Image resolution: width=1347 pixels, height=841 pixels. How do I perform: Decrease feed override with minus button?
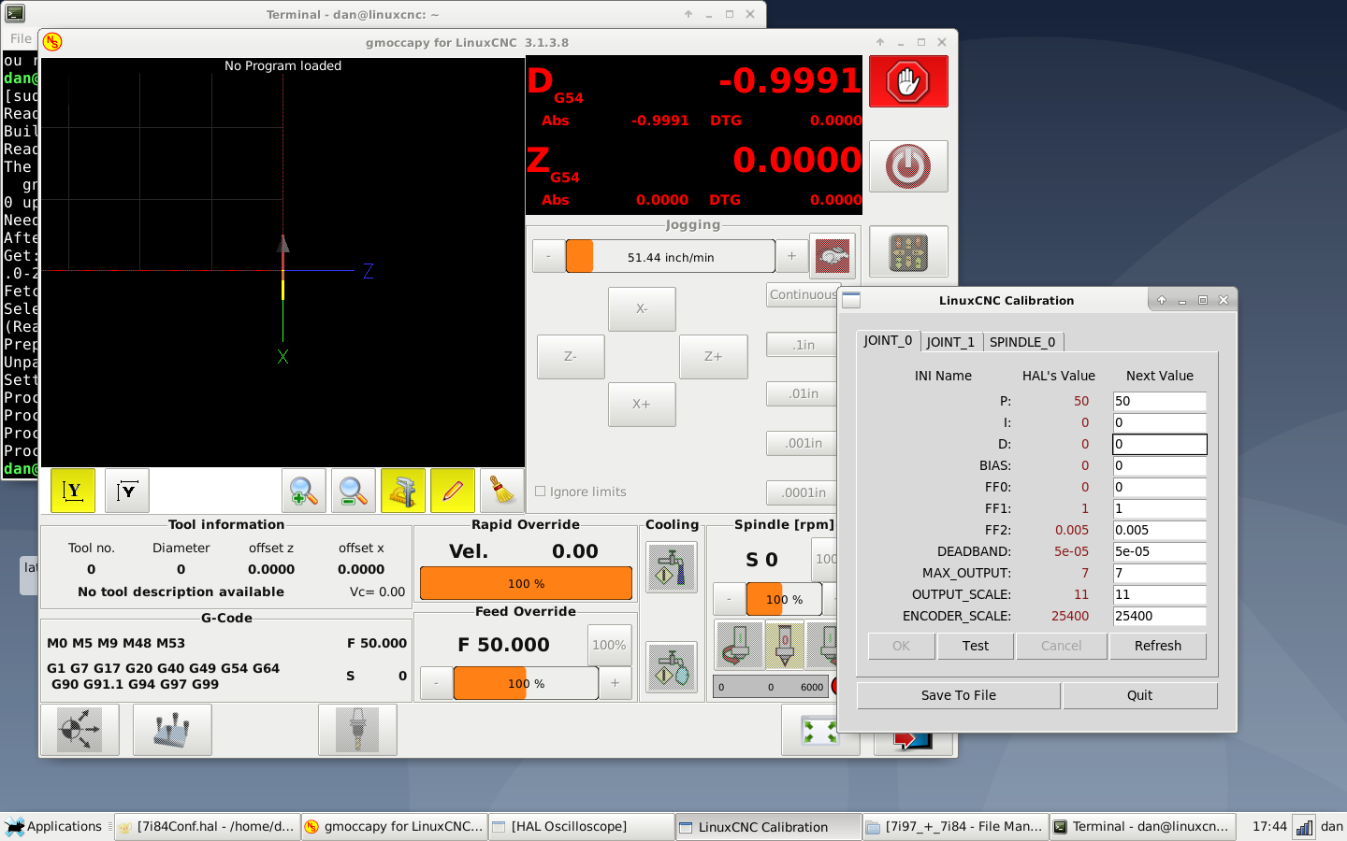point(436,683)
